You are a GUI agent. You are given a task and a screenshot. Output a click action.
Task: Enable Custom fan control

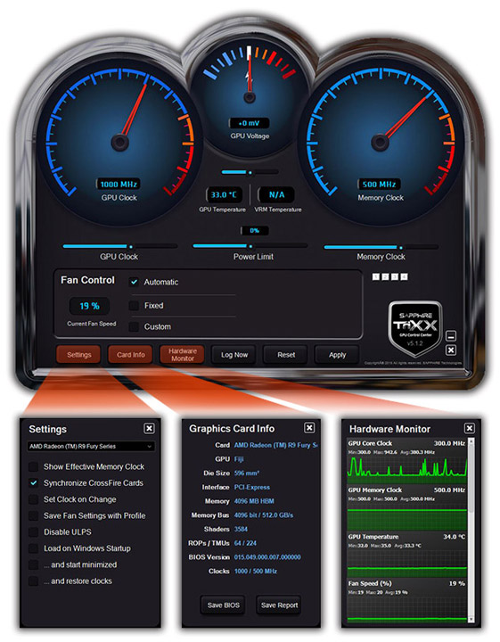134,326
